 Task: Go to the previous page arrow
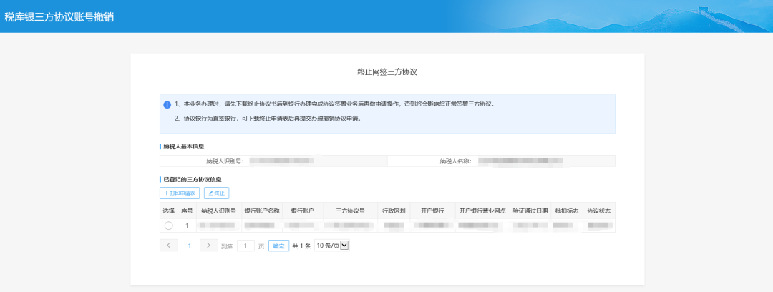pos(169,246)
